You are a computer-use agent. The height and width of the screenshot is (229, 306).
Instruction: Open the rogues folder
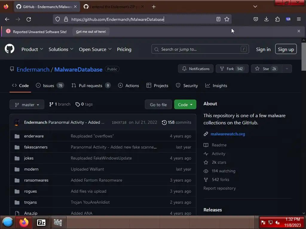click(x=30, y=191)
